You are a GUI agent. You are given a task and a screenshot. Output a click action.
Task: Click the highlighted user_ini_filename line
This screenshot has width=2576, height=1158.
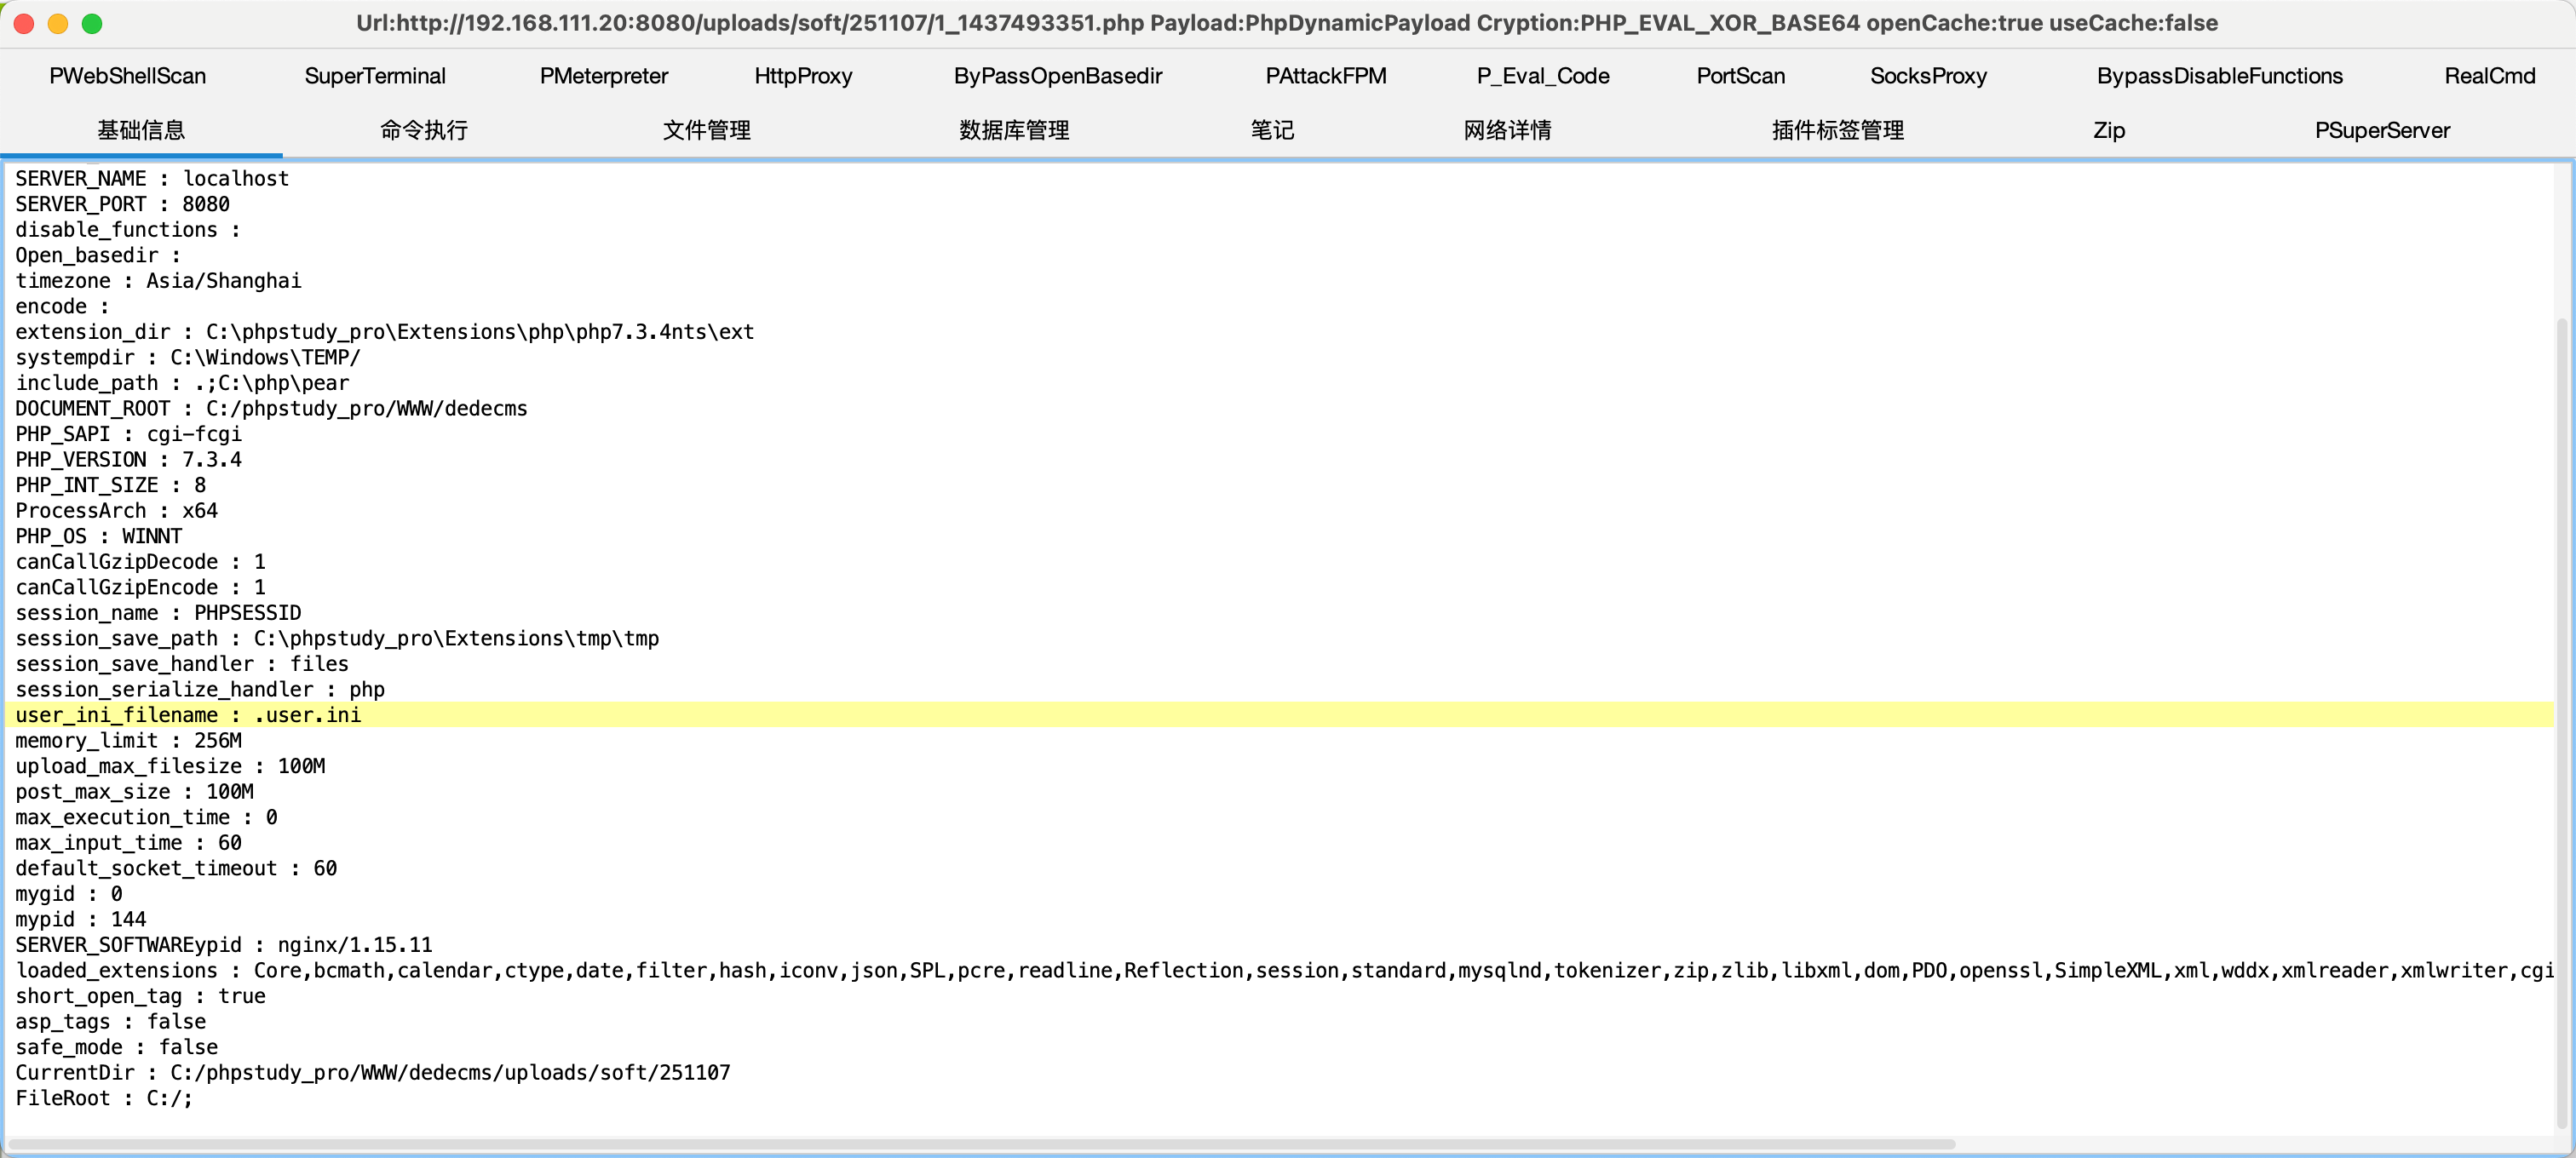click(188, 715)
